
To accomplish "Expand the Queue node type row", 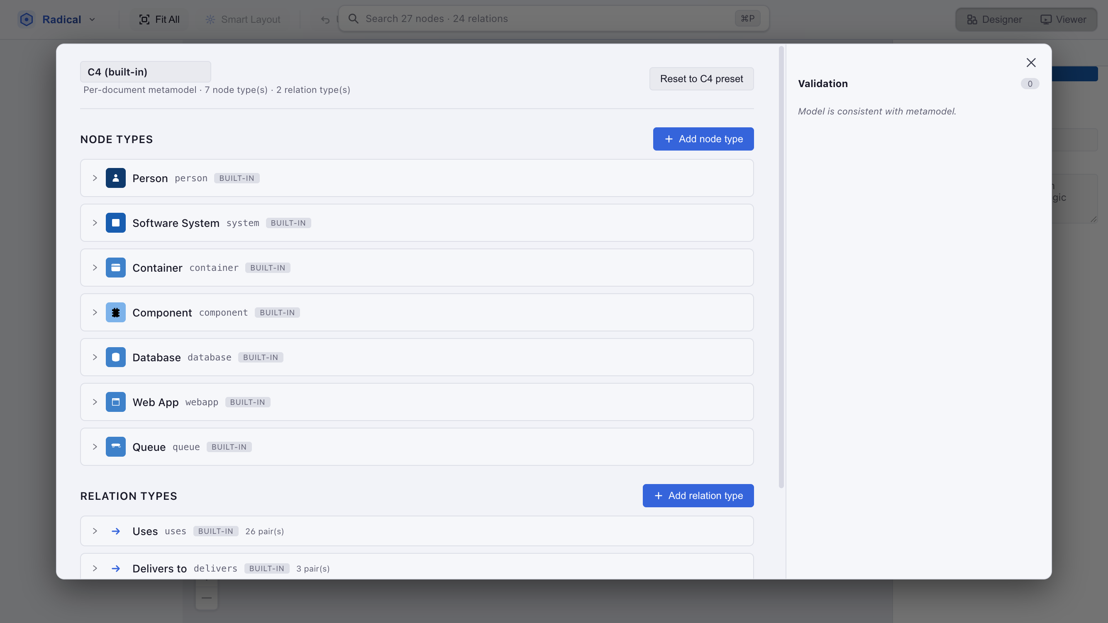I will pos(95,447).
